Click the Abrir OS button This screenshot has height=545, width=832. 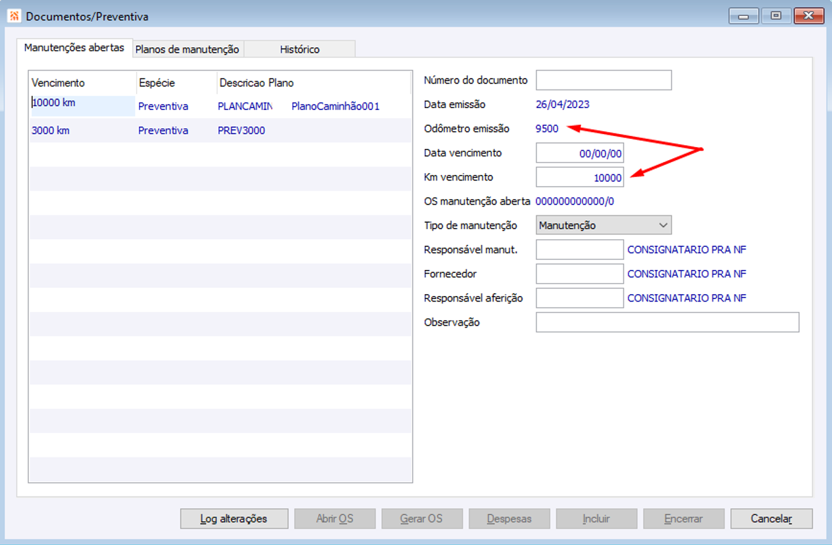tap(335, 518)
